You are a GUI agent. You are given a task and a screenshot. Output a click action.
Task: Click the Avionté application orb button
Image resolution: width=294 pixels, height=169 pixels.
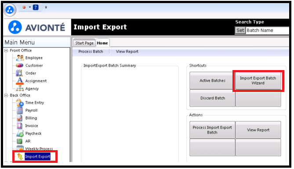(10, 10)
